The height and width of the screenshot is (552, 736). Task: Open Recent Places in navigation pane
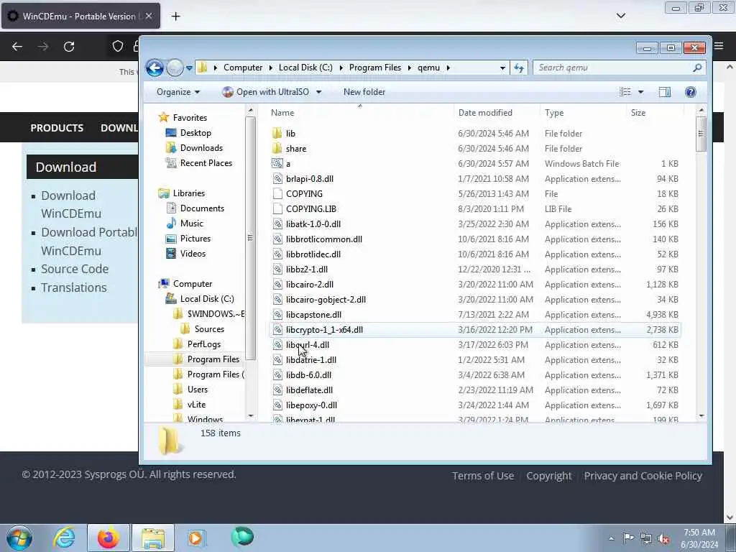(206, 163)
